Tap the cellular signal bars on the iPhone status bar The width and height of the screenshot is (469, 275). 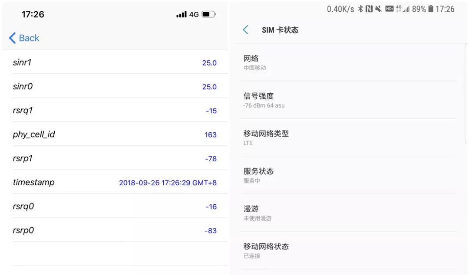[x=181, y=14]
